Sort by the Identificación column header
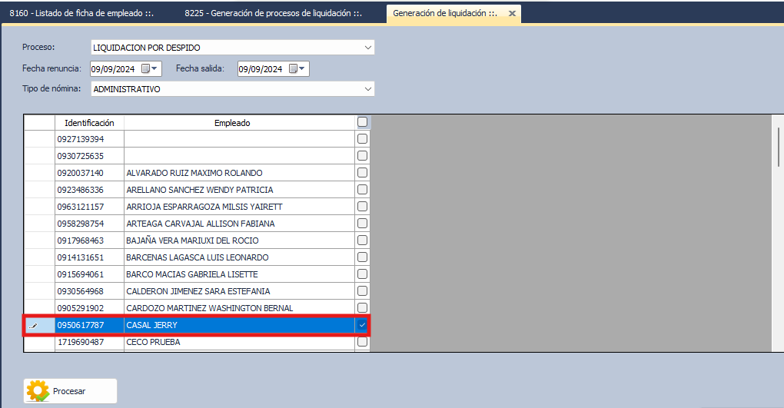The width and height of the screenshot is (784, 408). point(89,123)
